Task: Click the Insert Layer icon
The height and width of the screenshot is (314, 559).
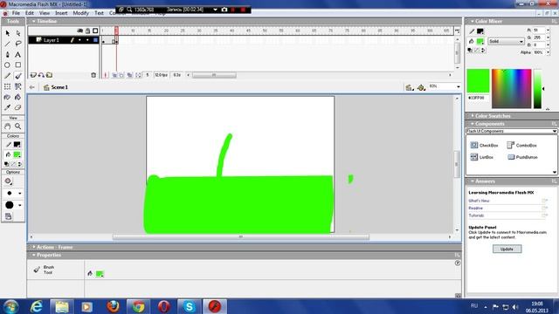Action: click(x=33, y=75)
